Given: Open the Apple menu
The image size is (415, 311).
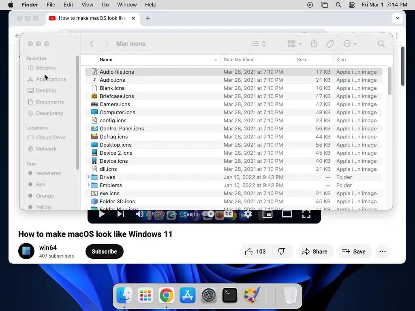Looking at the screenshot, I should 11,5.
